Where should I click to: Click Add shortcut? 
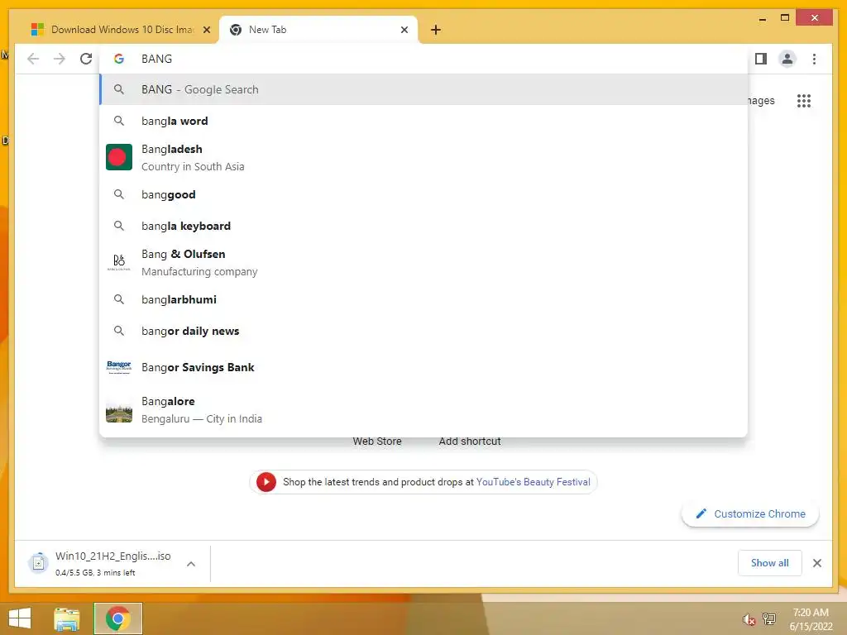click(470, 442)
